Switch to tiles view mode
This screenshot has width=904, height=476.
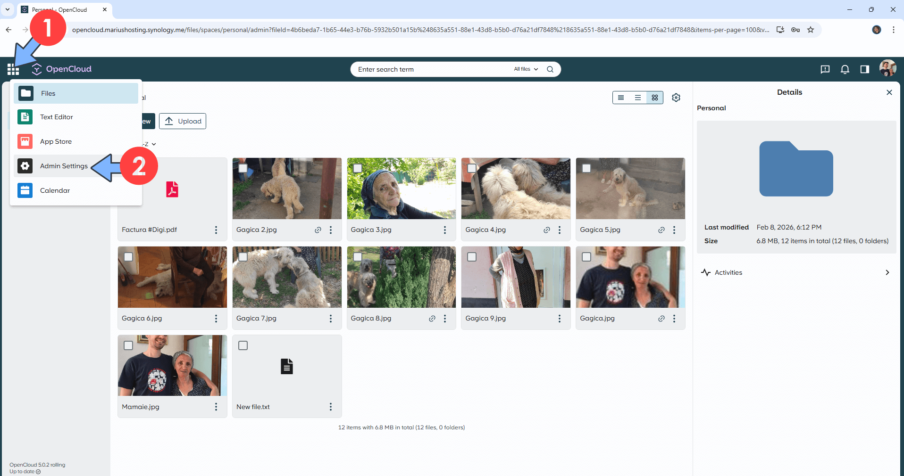(x=654, y=98)
